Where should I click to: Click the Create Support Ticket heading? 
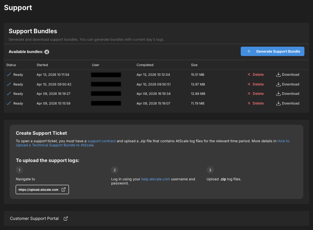(x=41, y=133)
